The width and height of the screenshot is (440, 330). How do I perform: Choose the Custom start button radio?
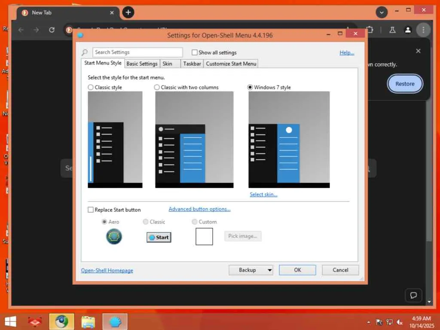195,222
